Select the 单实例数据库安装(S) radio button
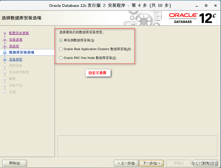221x168 pixels. pyautogui.click(x=61, y=40)
